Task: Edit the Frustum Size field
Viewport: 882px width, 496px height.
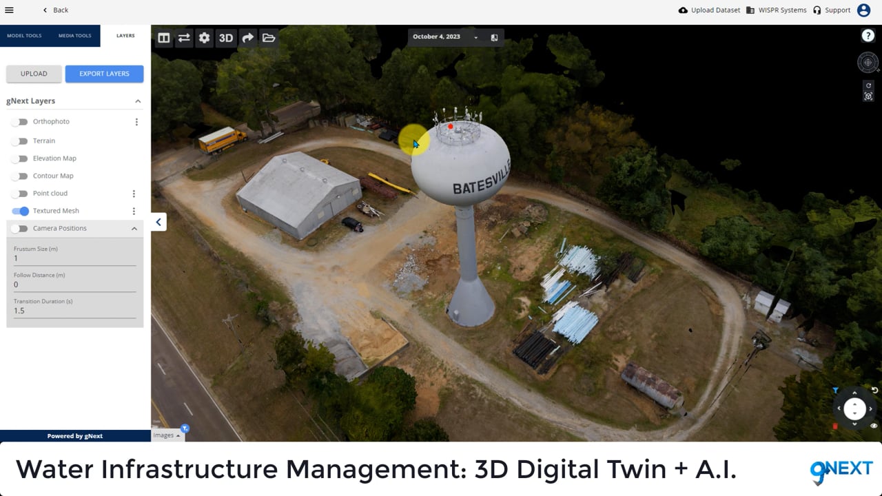Action: (x=74, y=259)
